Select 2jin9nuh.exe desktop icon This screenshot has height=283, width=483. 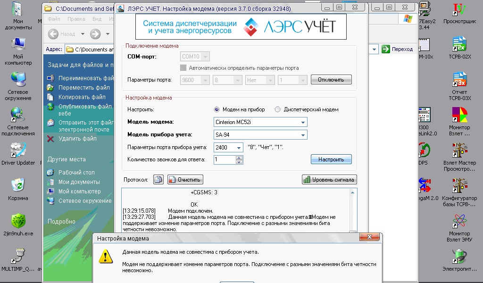[x=18, y=225]
